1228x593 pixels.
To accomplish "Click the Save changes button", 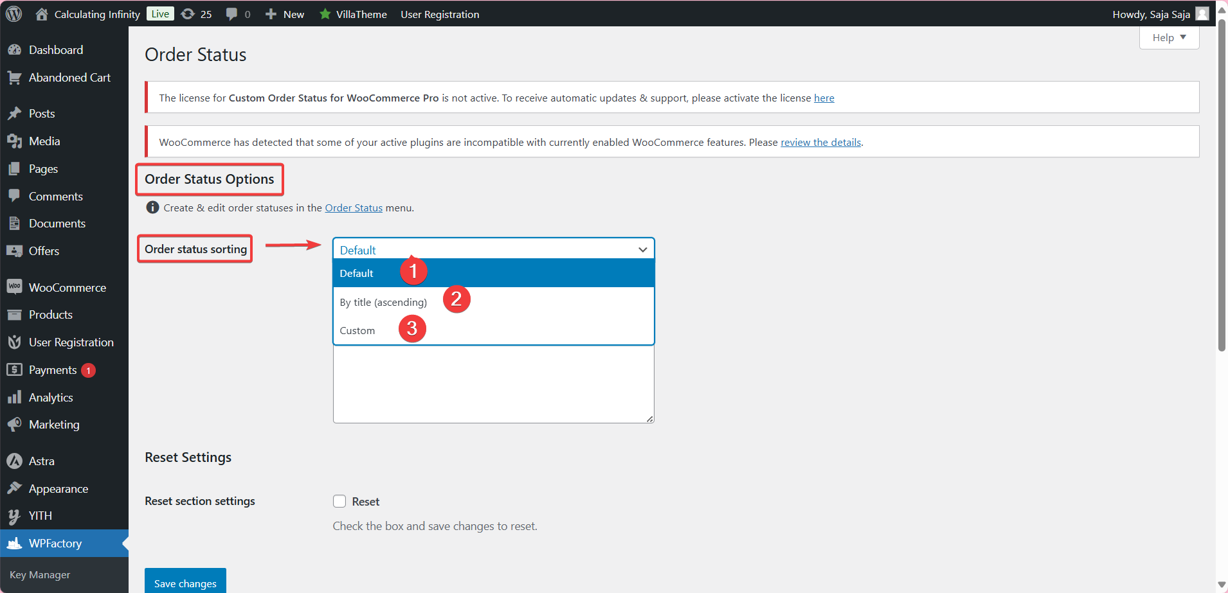I will (x=185, y=583).
